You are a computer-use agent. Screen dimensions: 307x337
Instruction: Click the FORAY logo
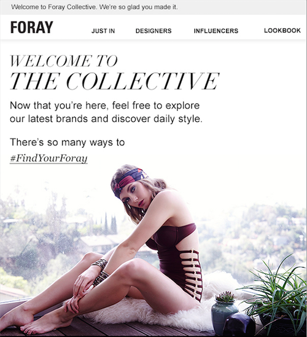click(x=31, y=27)
